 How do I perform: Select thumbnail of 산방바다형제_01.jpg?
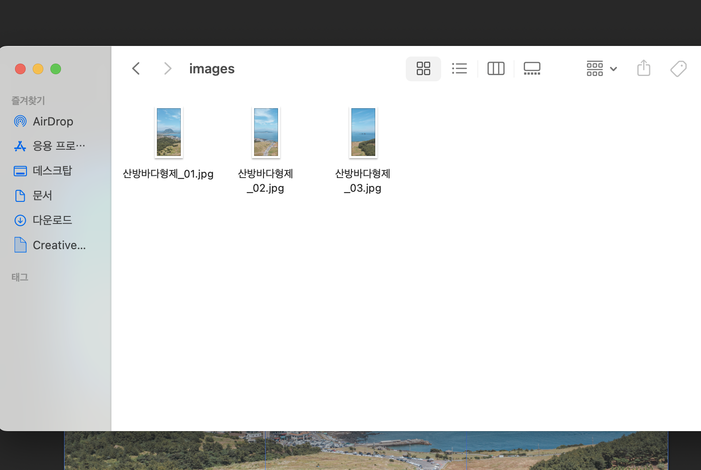tap(169, 132)
